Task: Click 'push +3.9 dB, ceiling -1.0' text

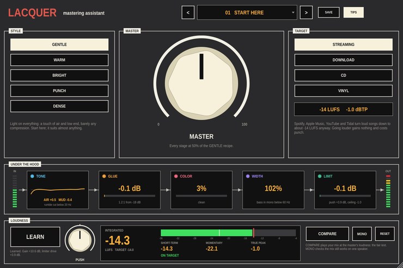Action: 345,202
